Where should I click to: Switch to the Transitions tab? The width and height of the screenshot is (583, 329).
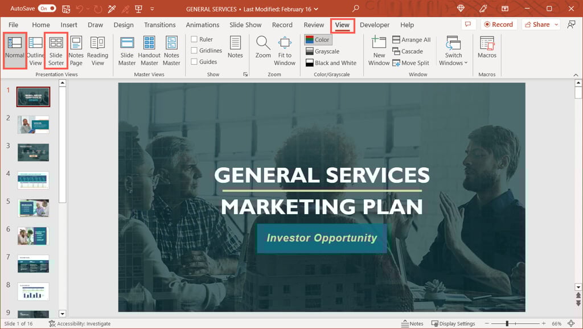160,25
